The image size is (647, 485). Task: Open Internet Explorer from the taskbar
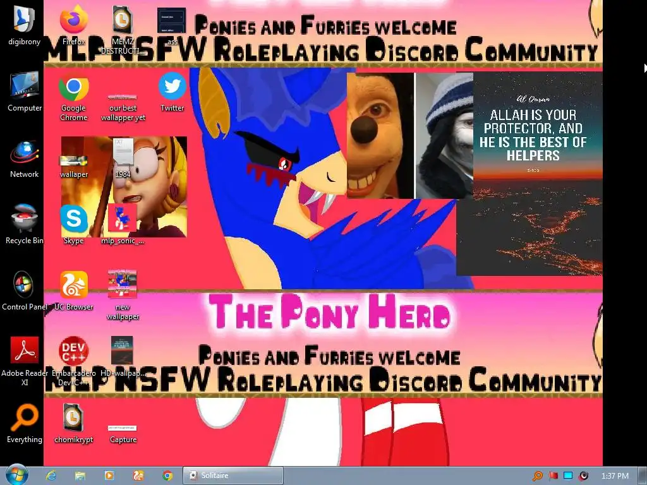[x=51, y=476]
